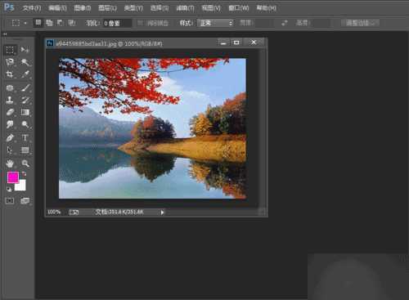409x300 pixels.
Task: Select the Eyedropper tool
Action: 25,74
